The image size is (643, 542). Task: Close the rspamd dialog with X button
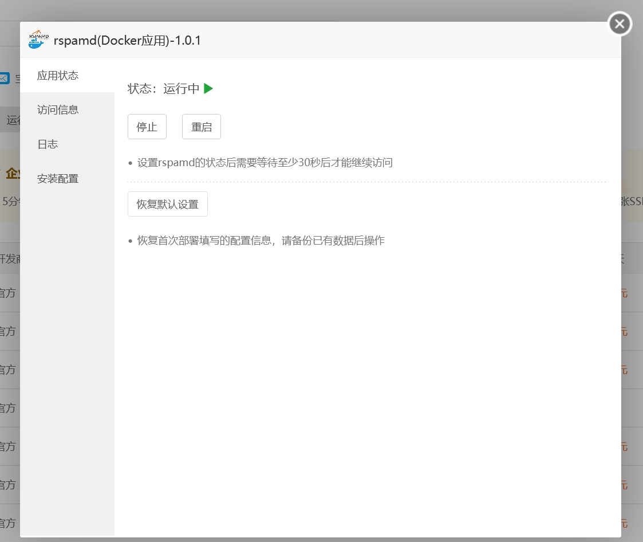[620, 24]
